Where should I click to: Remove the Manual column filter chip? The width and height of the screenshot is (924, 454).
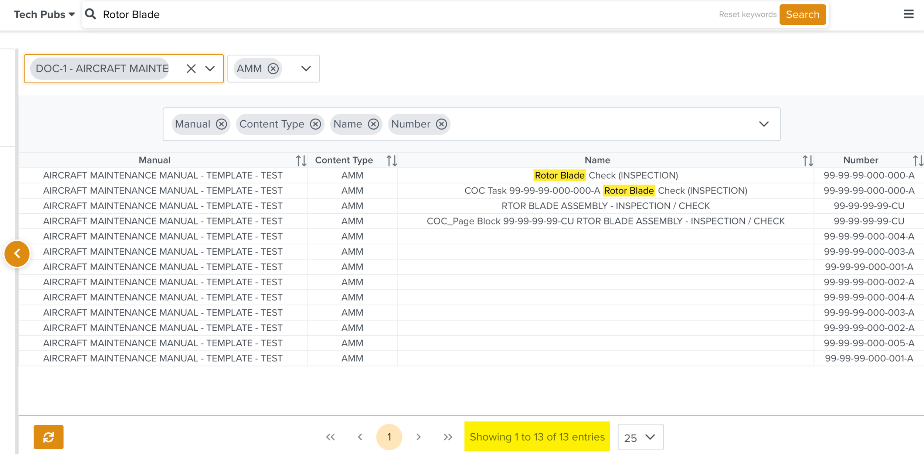(221, 124)
